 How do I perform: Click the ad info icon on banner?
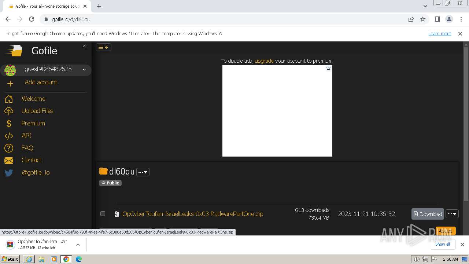329,68
